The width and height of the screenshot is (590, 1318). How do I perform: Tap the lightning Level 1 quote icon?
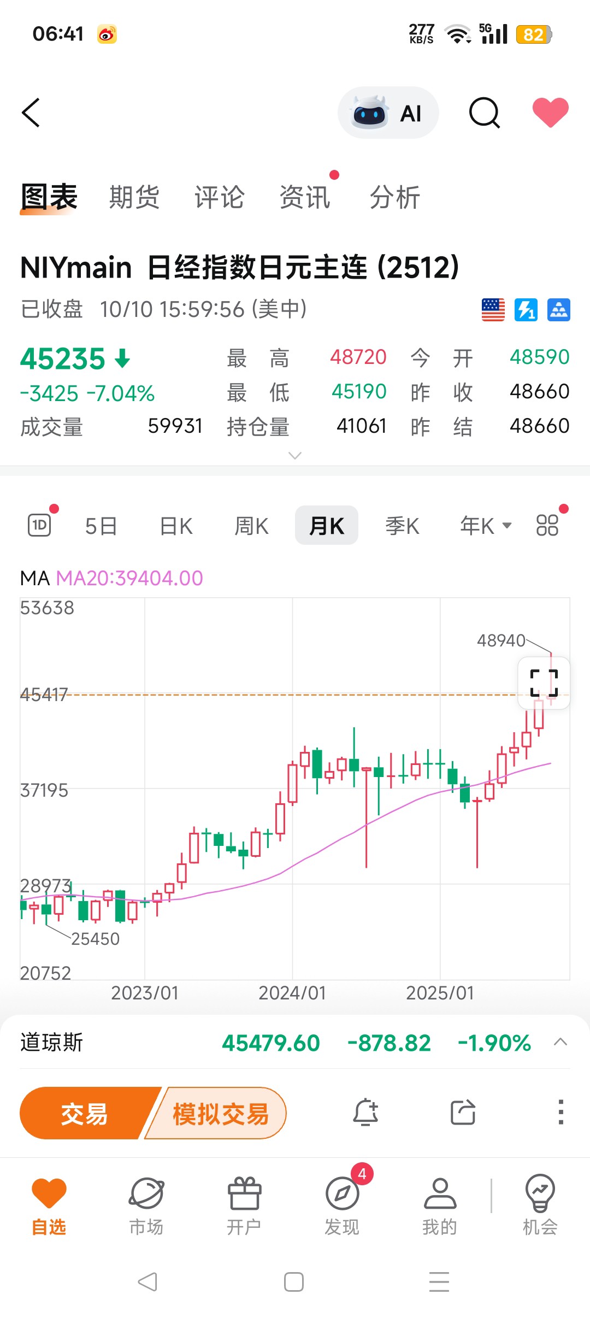526,310
